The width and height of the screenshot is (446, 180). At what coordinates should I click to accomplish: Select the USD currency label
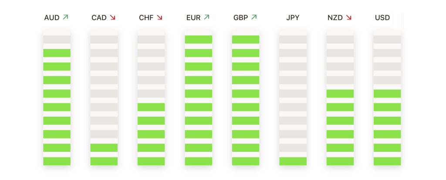pos(382,18)
